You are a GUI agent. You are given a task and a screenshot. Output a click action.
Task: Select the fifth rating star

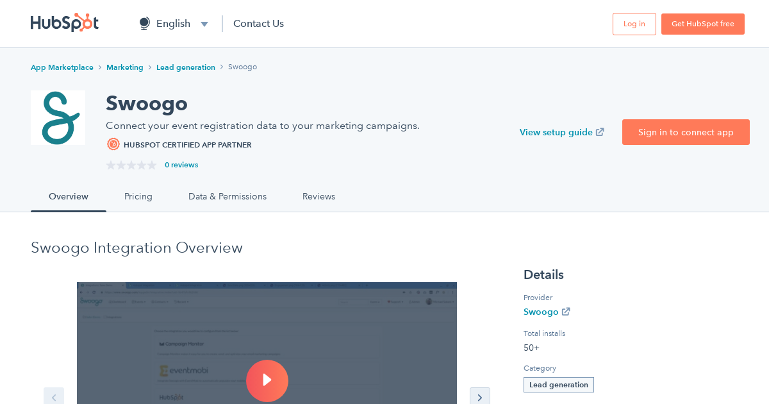coord(153,165)
